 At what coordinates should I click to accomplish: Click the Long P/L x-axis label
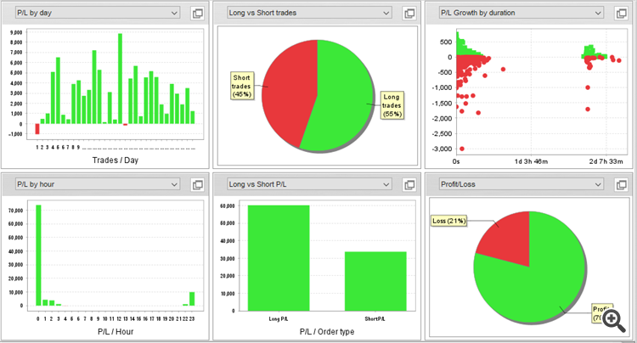[279, 319]
